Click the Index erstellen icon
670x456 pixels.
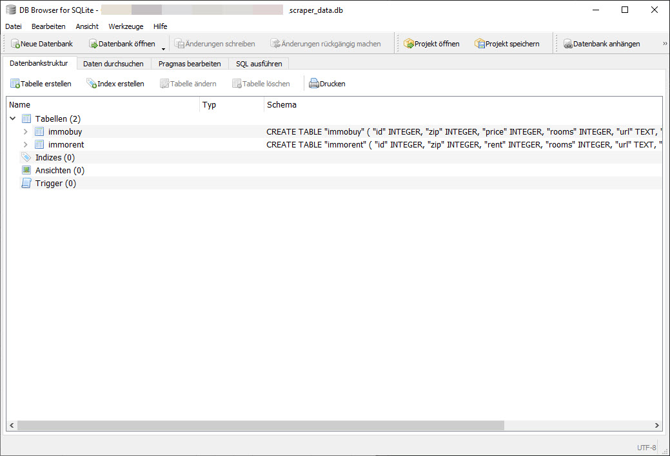[x=92, y=84]
